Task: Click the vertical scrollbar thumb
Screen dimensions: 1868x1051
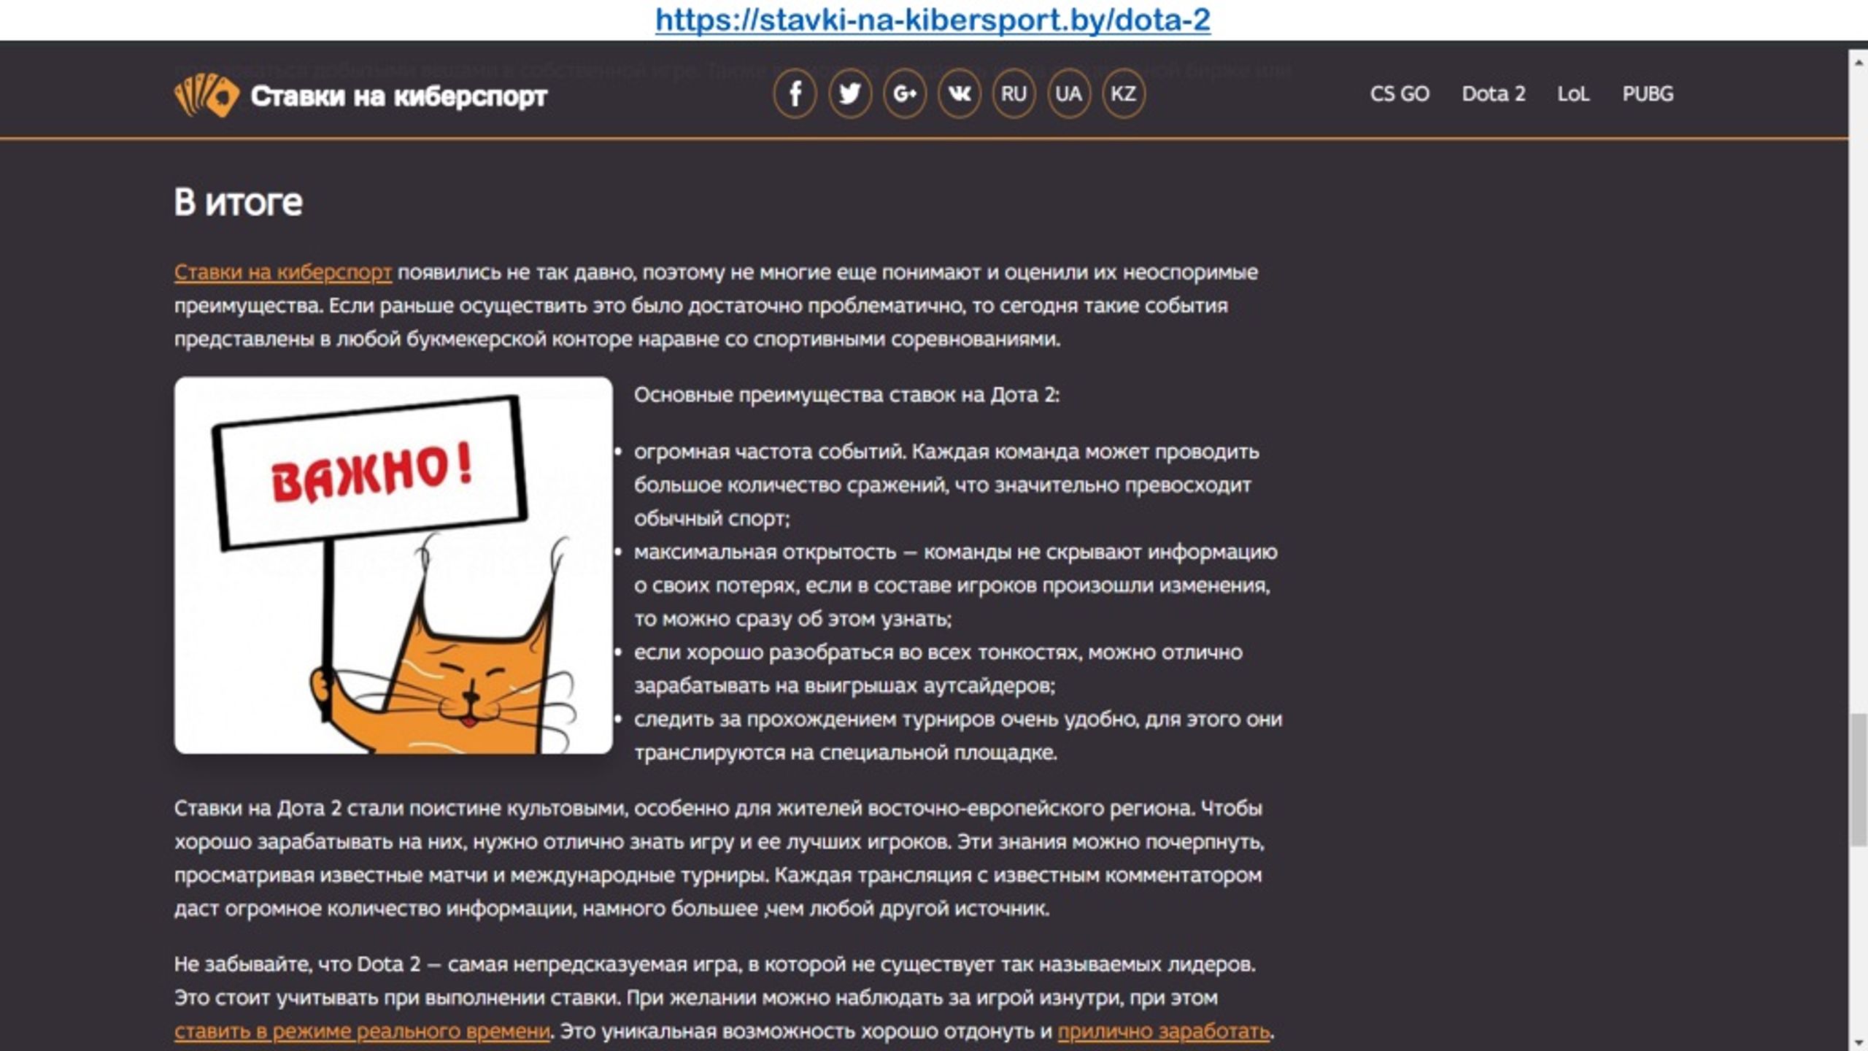Action: [1858, 781]
